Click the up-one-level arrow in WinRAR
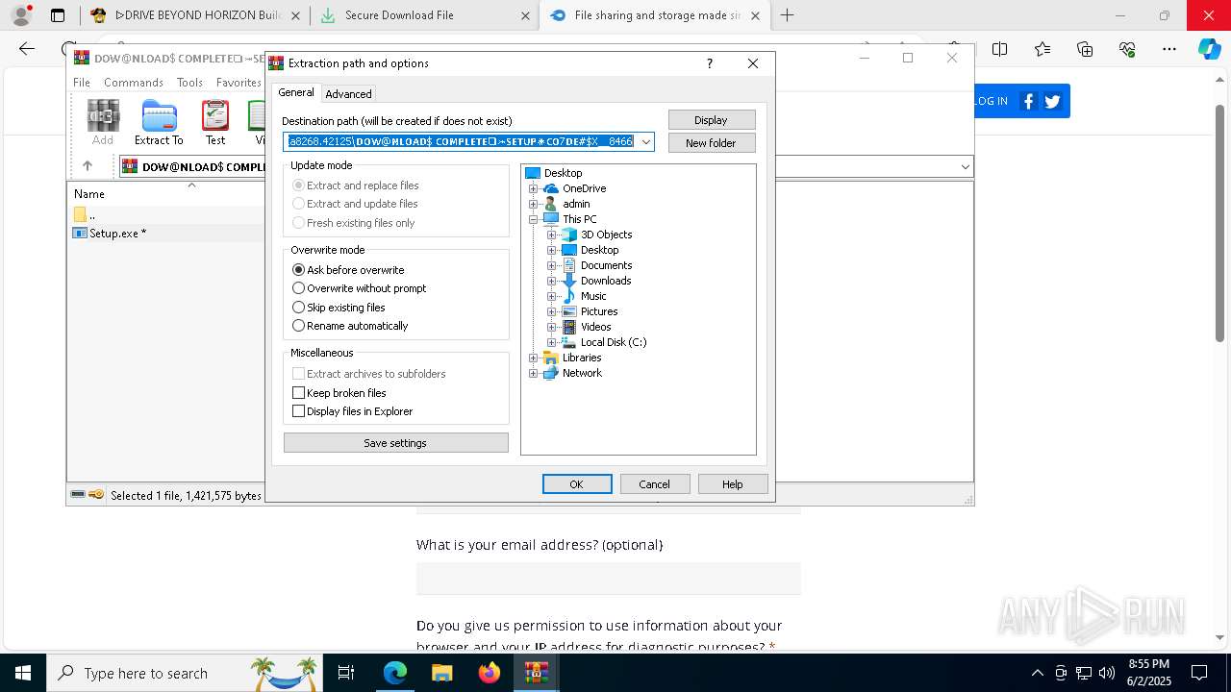Viewport: 1231px width, 692px height. coord(87,166)
